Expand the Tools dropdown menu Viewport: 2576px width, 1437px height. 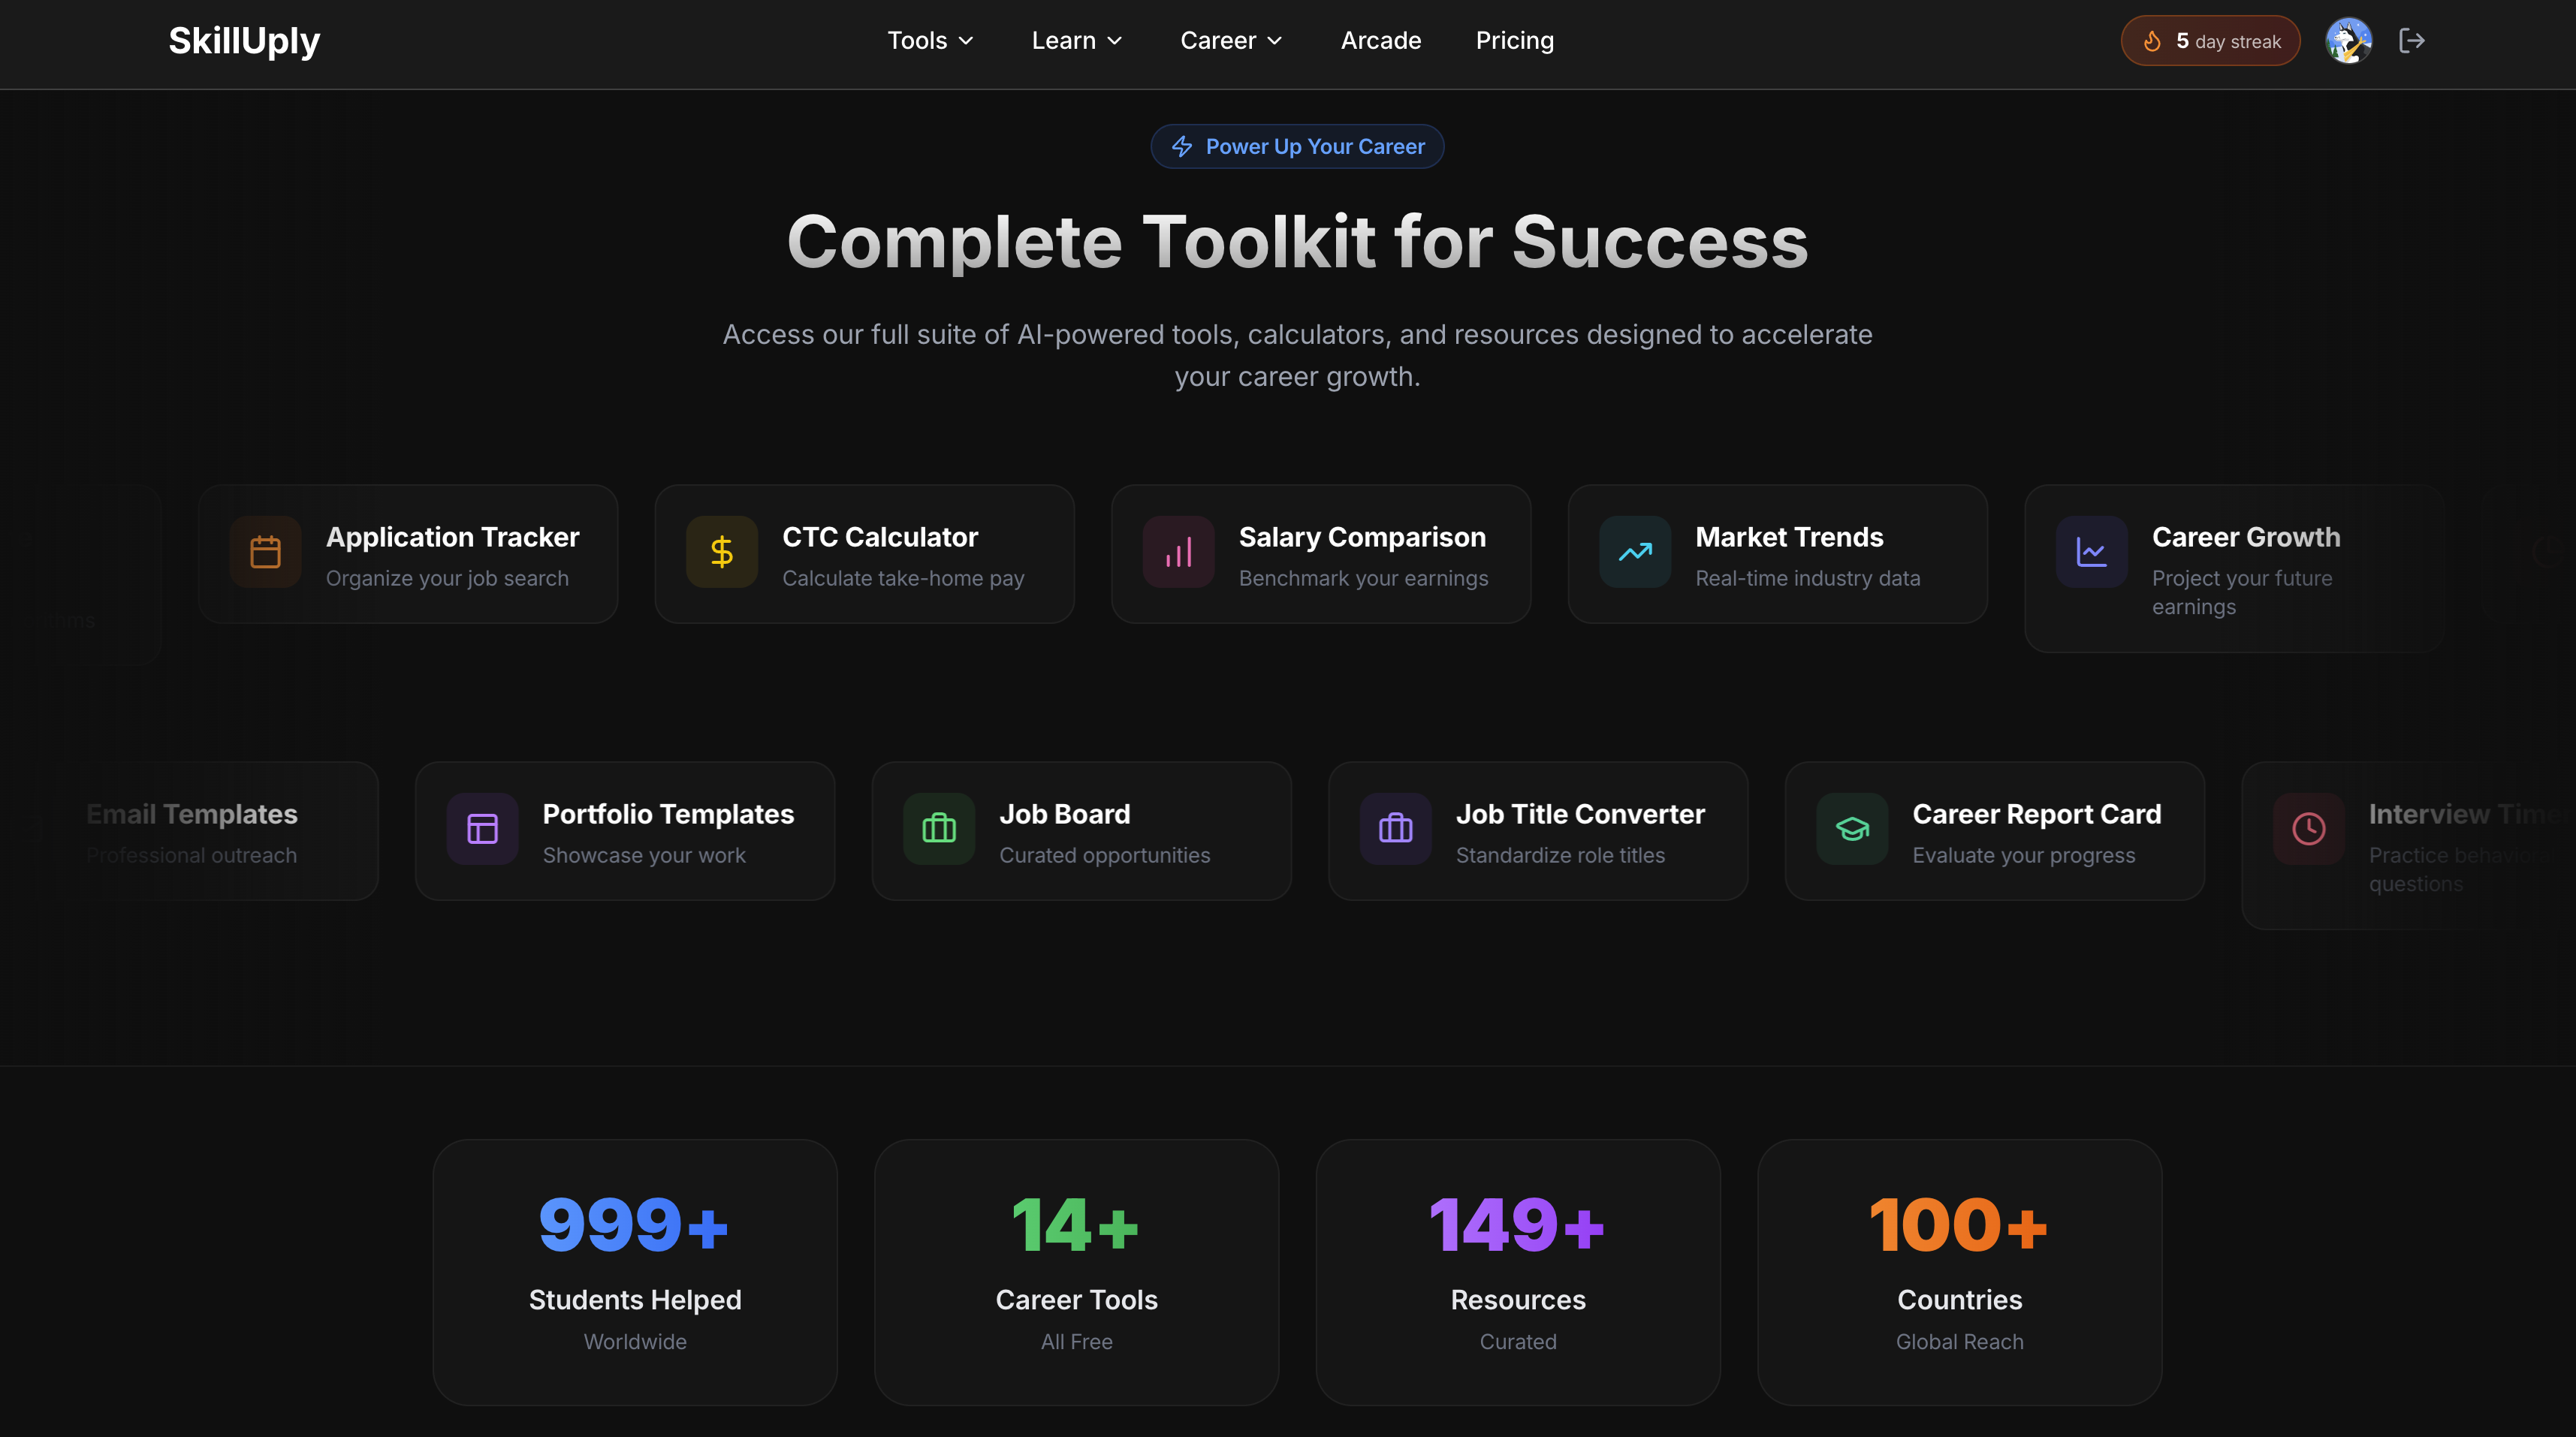[x=929, y=40]
